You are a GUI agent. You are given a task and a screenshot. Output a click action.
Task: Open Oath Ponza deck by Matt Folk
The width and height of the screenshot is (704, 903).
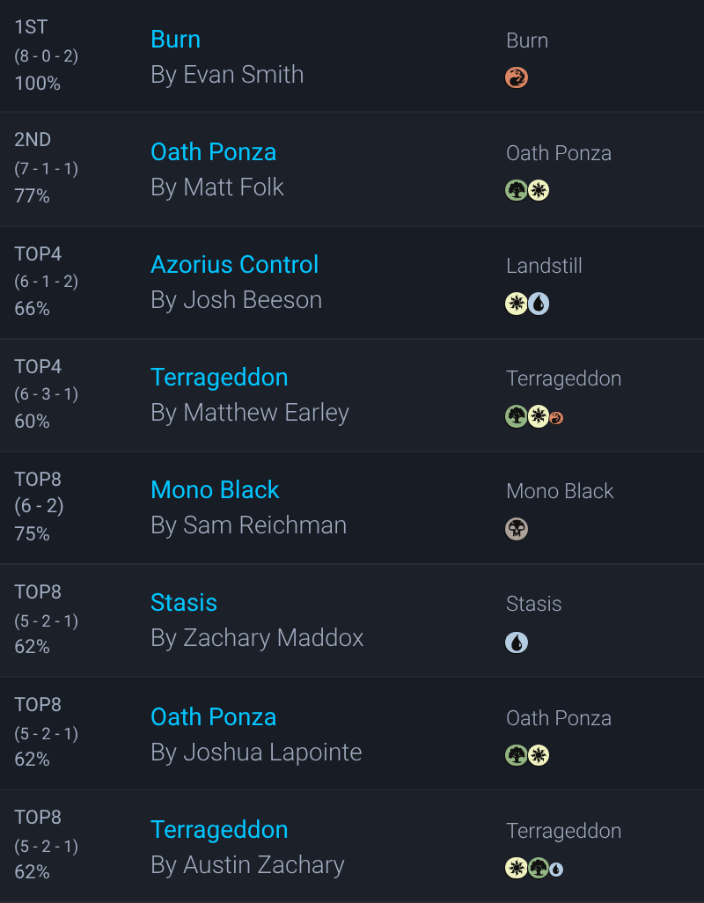[214, 152]
